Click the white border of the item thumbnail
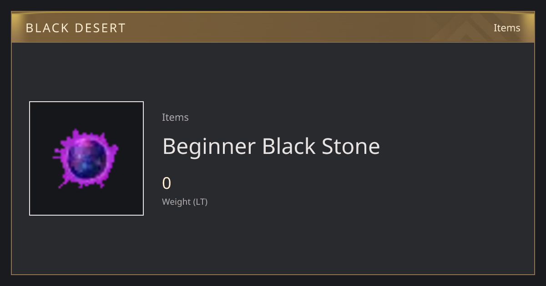546x286 pixels. (86, 102)
